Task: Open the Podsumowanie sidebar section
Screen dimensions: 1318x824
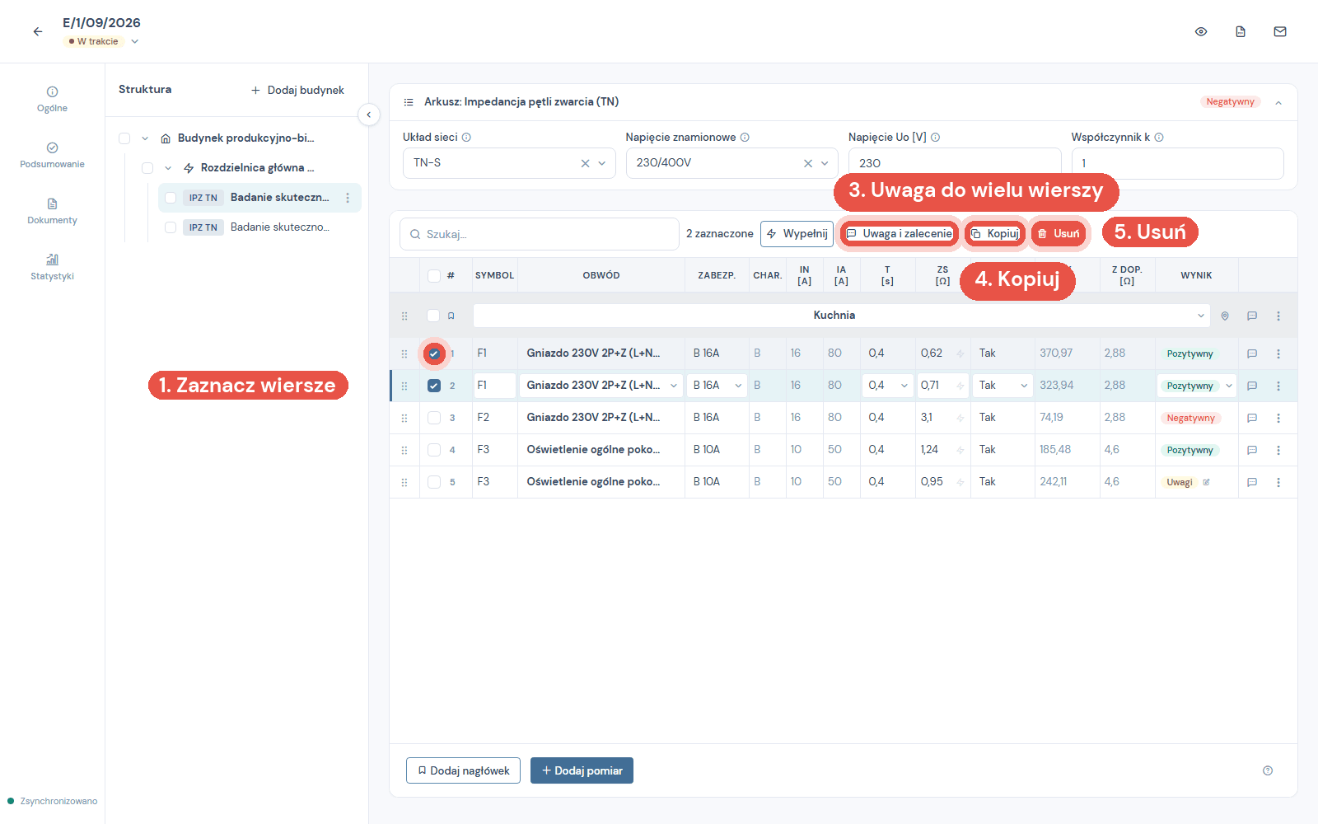Action: tap(52, 155)
